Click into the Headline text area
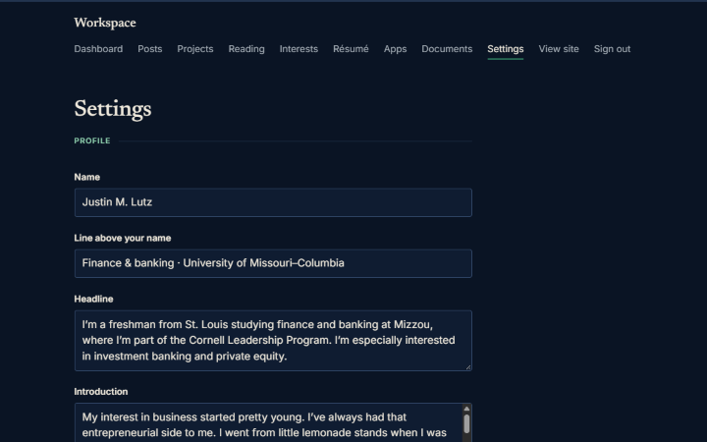 coord(273,341)
